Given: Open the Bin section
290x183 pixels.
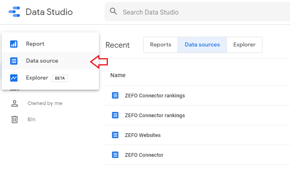Looking at the screenshot, I should (32, 120).
